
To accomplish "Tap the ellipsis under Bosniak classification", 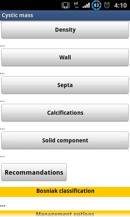I will click(3, 206).
